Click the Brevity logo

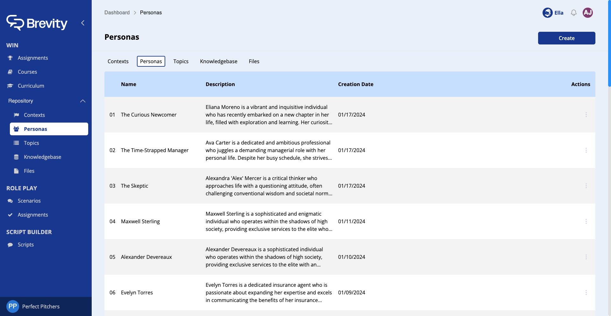[x=37, y=23]
